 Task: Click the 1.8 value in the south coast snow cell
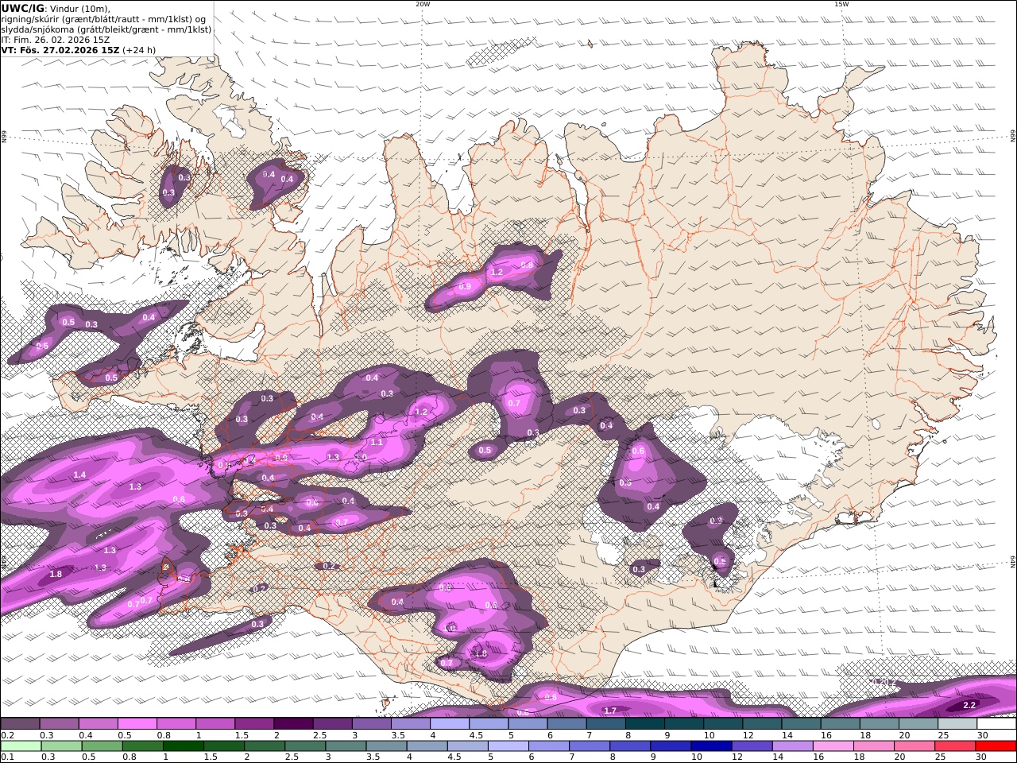(x=480, y=654)
